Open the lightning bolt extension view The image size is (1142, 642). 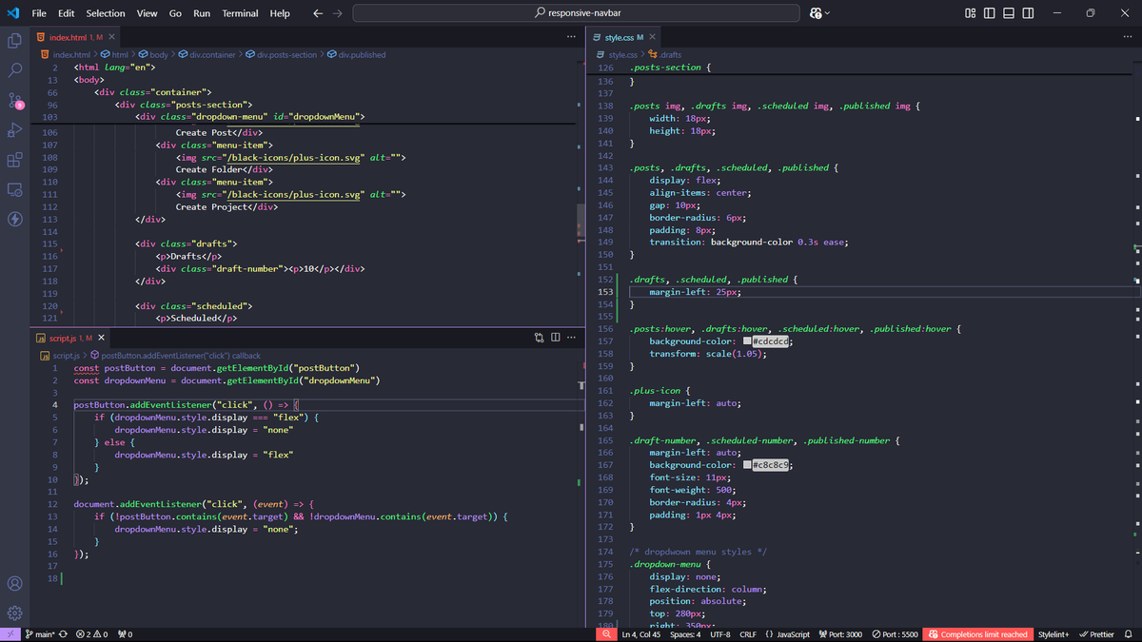[x=14, y=219]
